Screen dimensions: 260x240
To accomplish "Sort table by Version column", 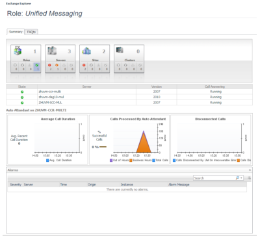I will (157, 87).
